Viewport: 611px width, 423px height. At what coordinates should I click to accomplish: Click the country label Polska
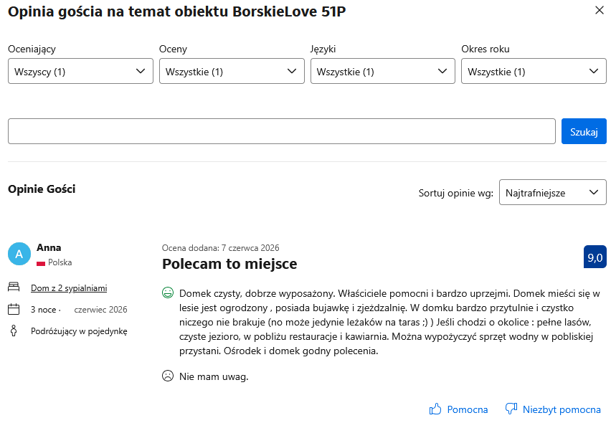(x=60, y=262)
